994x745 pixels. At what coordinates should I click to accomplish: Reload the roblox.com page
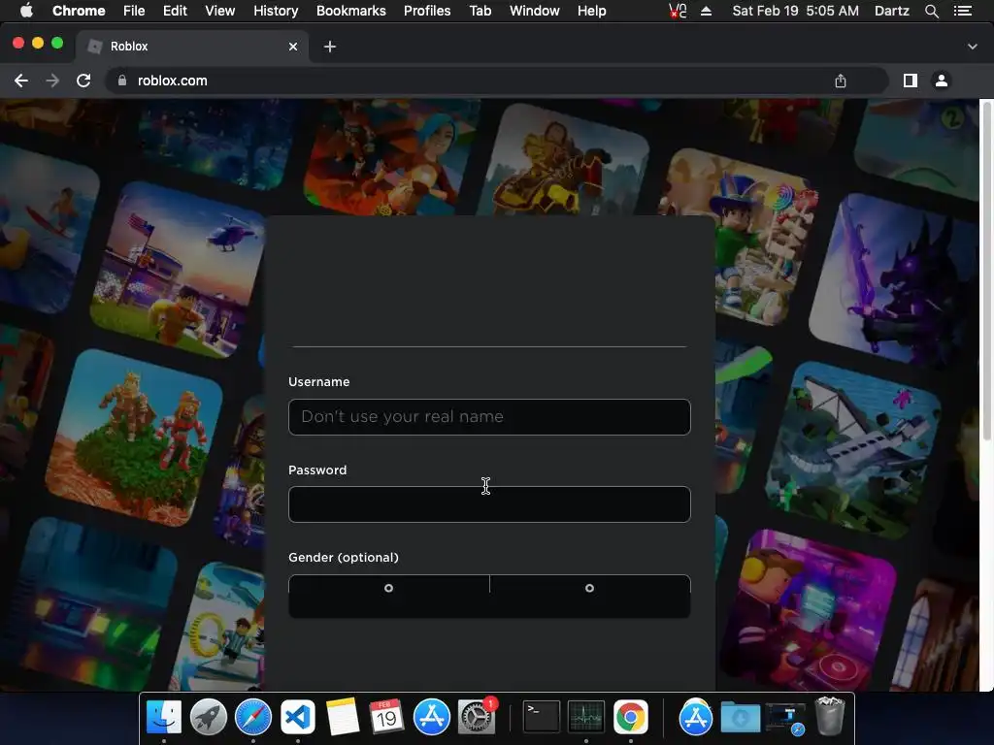tap(83, 81)
